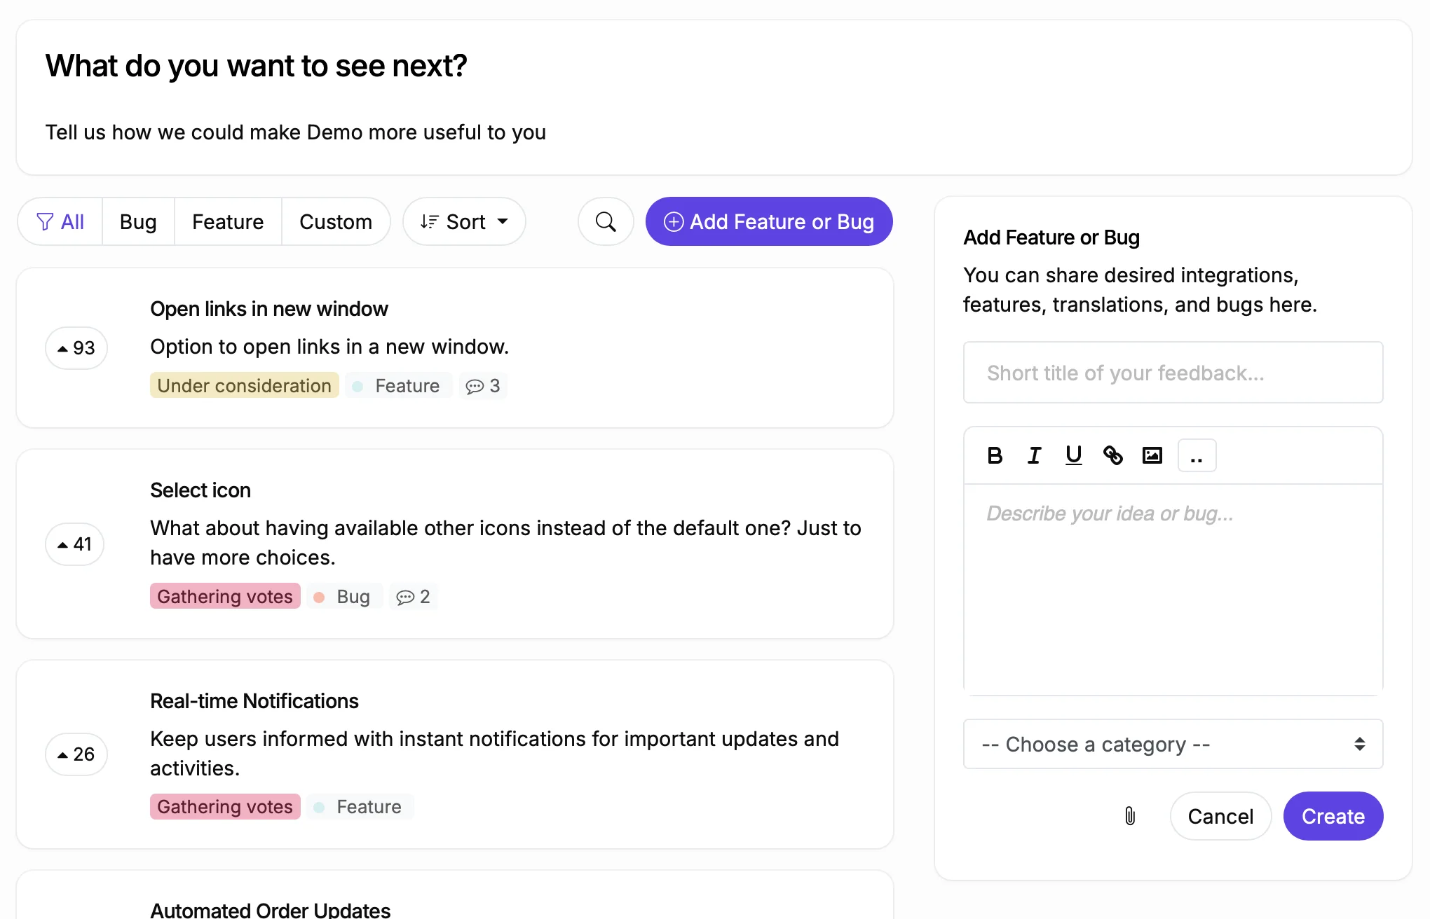The height and width of the screenshot is (919, 1430).
Task: Open comments on the 'Select icon' post
Action: (x=413, y=596)
